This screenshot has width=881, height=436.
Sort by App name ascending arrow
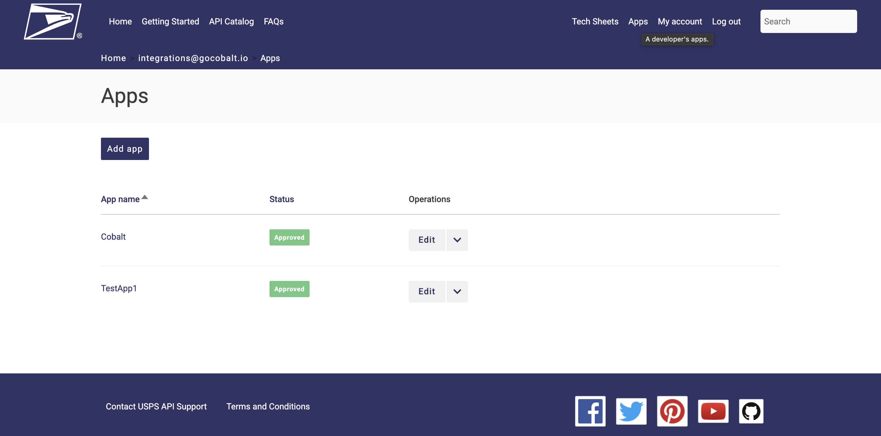pyautogui.click(x=145, y=197)
